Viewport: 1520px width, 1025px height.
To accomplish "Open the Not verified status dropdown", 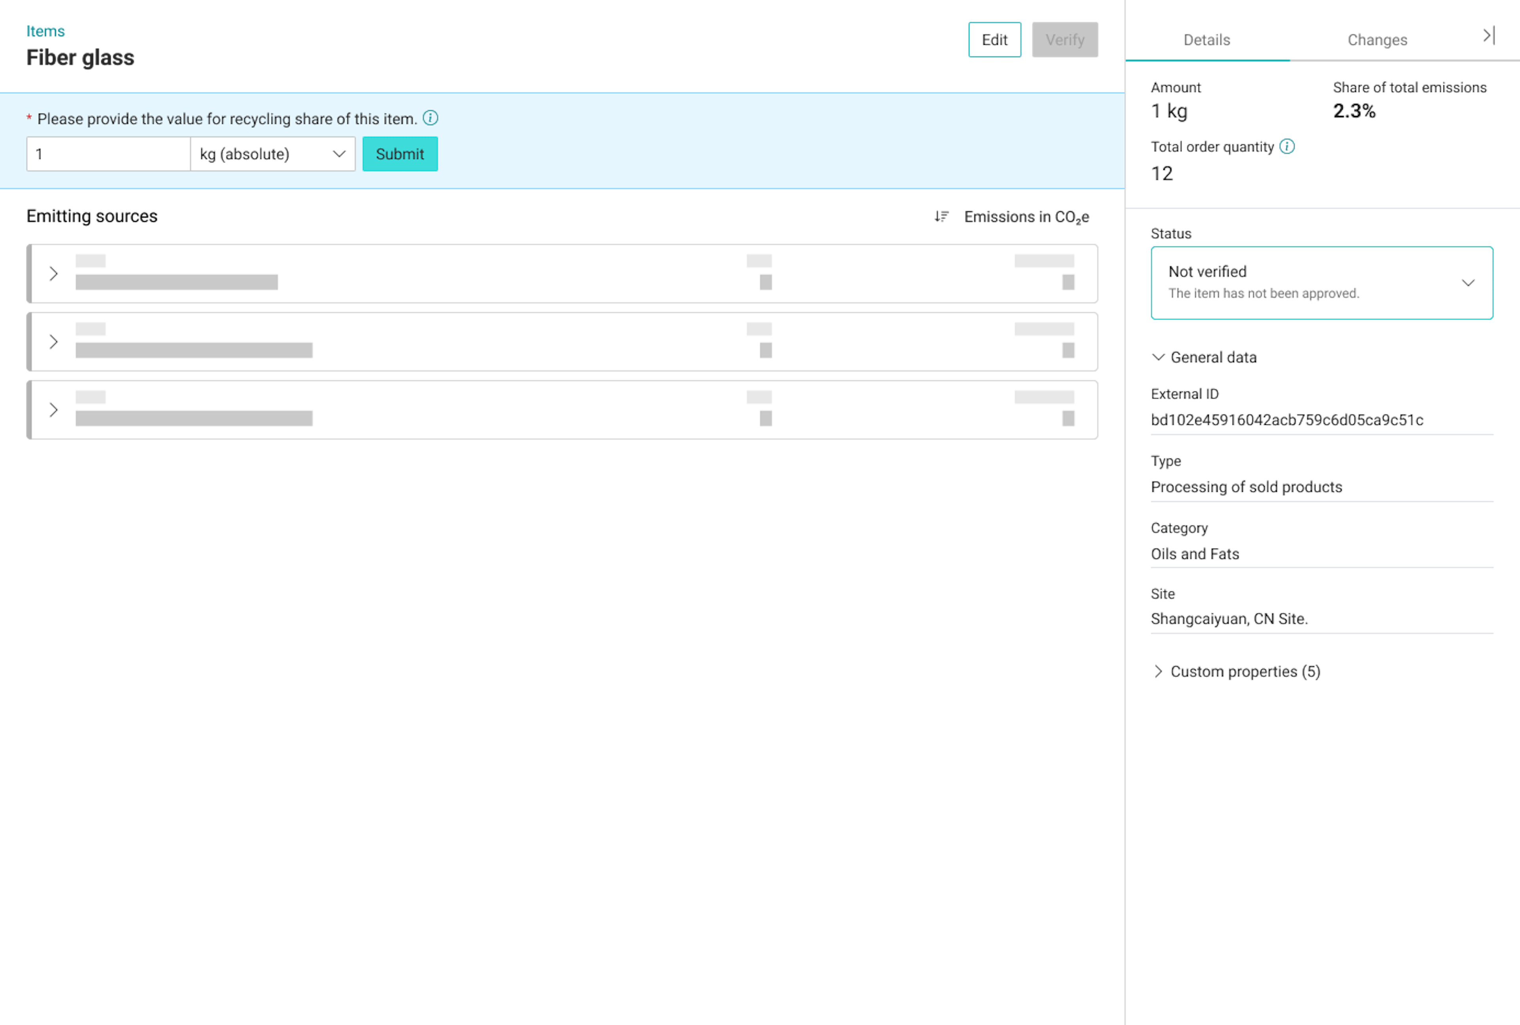I will 1320,282.
